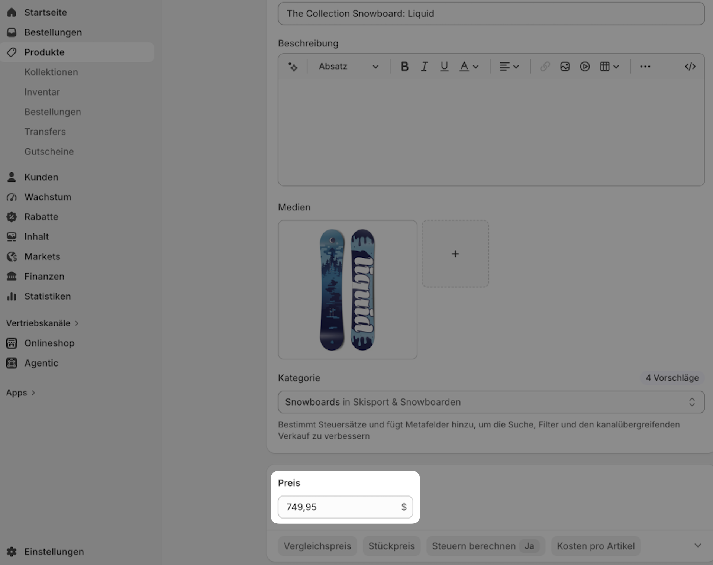Screen dimensions: 713x565
Task: Open the text alignment dropdown
Action: (x=509, y=67)
